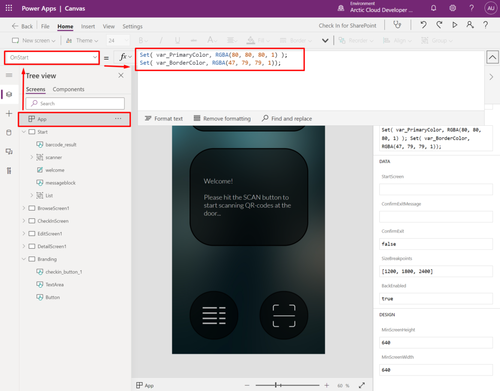Image resolution: width=500 pixels, height=391 pixels.
Task: Share the app with person icon
Action: click(470, 25)
